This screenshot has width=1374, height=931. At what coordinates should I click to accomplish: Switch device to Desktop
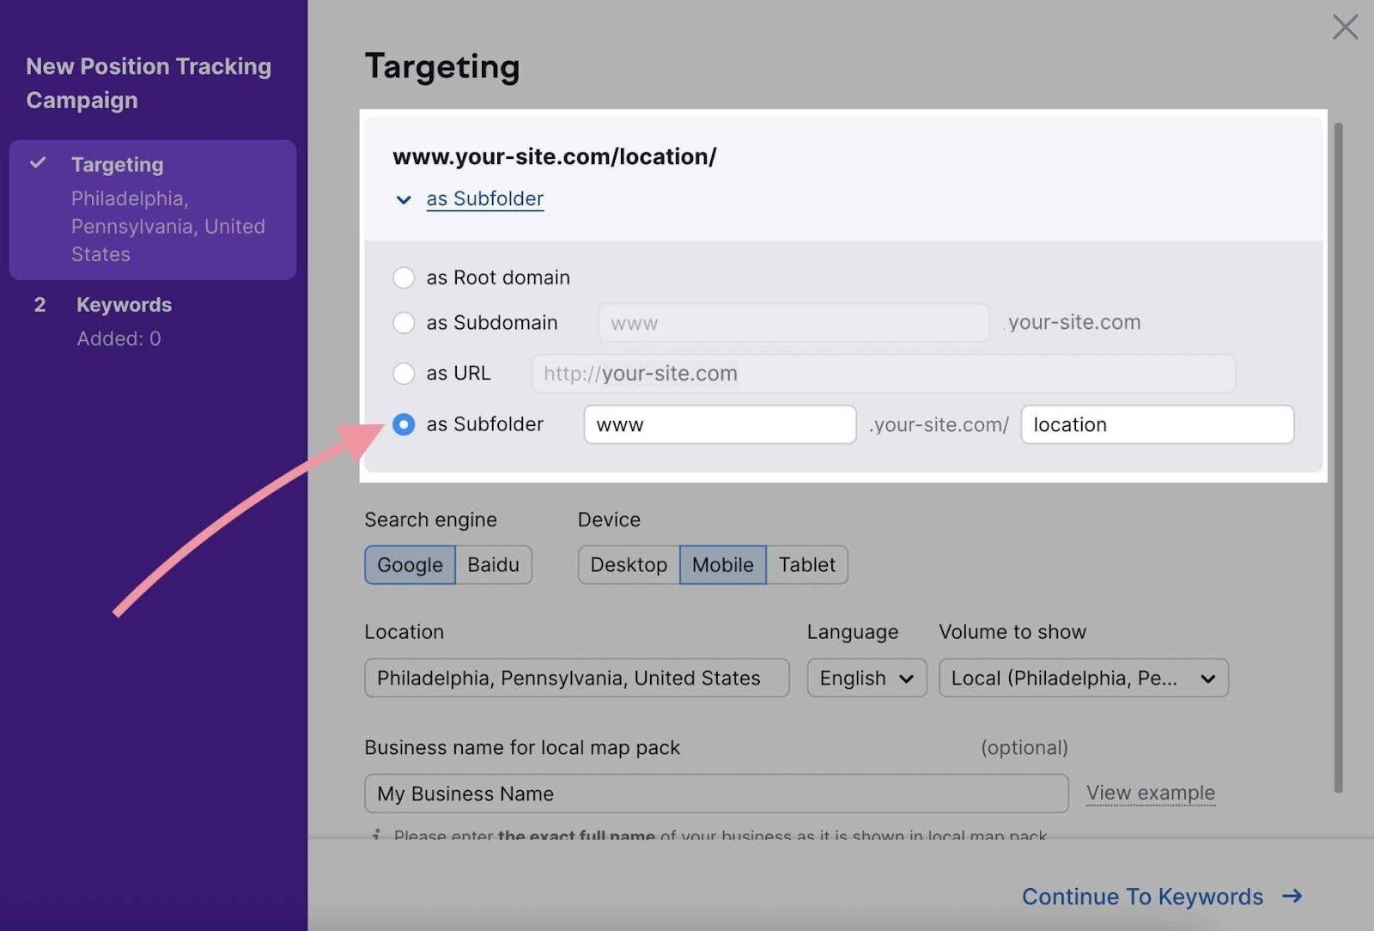(x=628, y=564)
